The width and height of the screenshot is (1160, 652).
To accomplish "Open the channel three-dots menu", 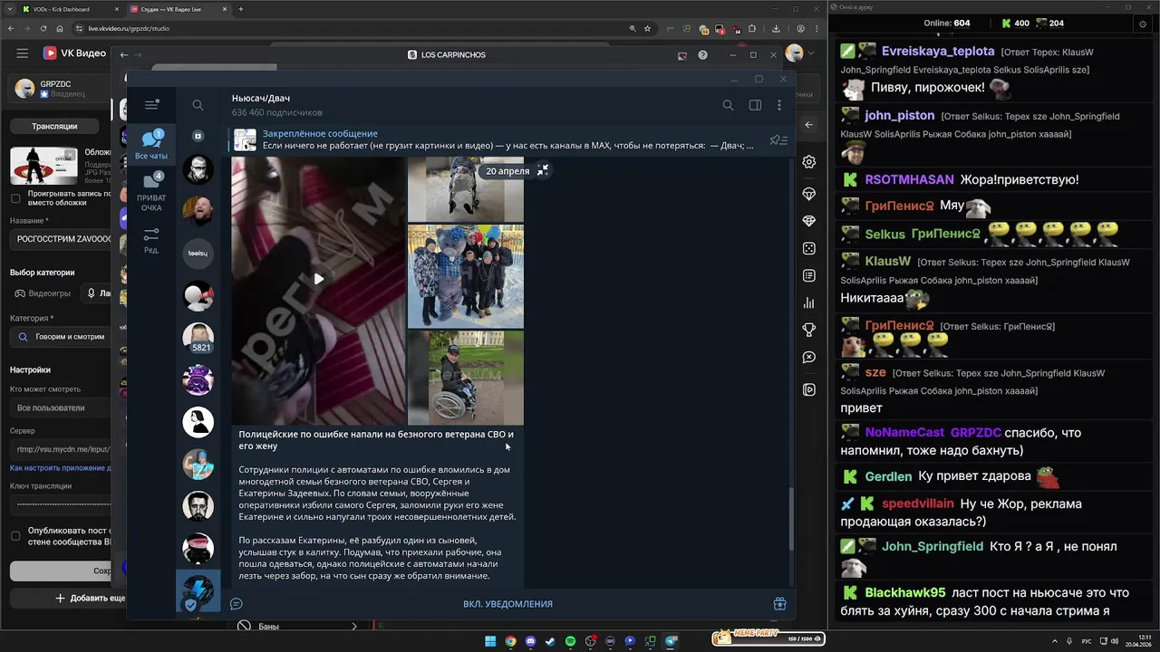I will click(x=779, y=105).
